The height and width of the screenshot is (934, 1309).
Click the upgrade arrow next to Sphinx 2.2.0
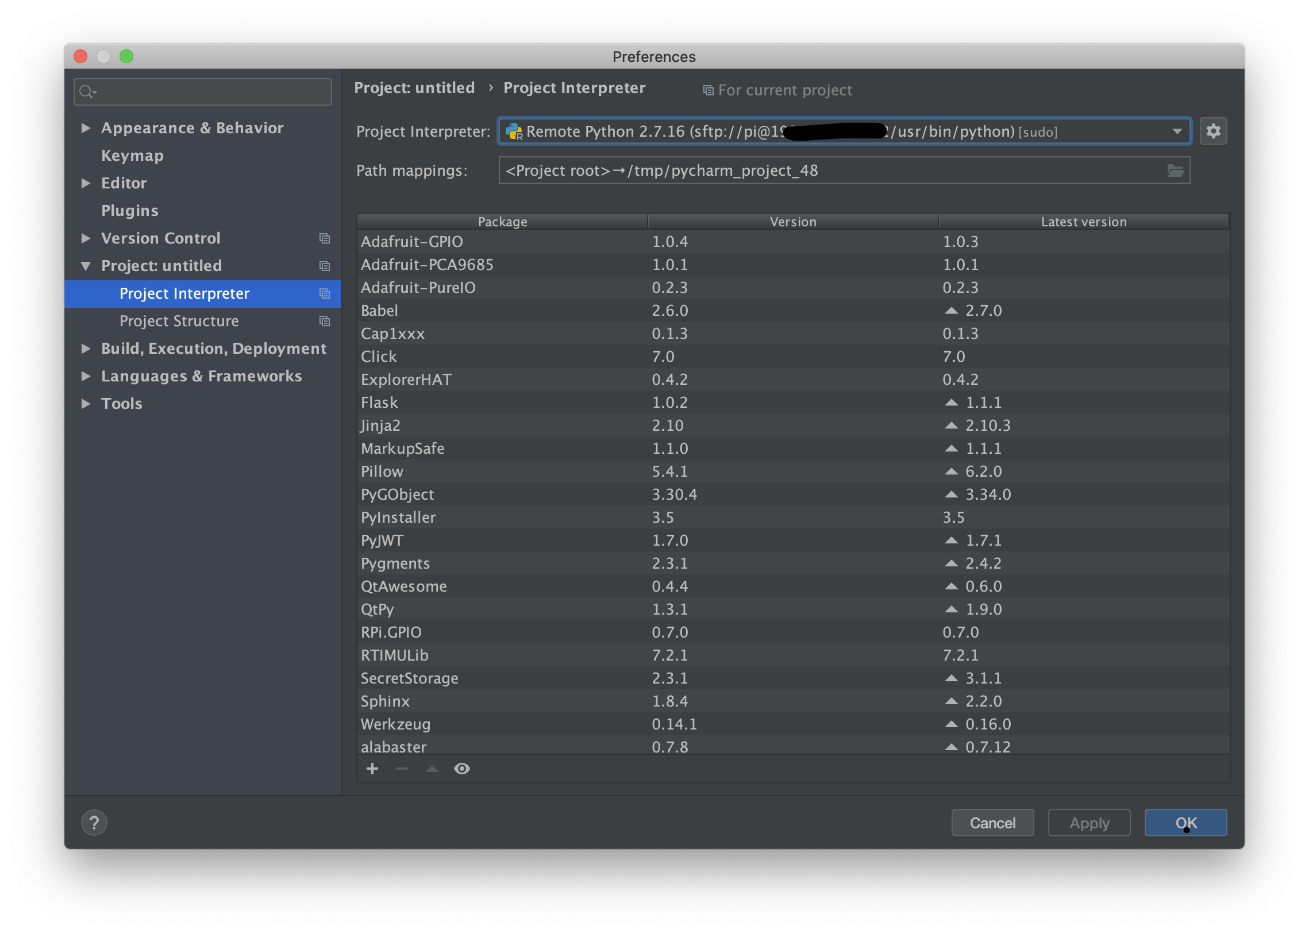(951, 701)
